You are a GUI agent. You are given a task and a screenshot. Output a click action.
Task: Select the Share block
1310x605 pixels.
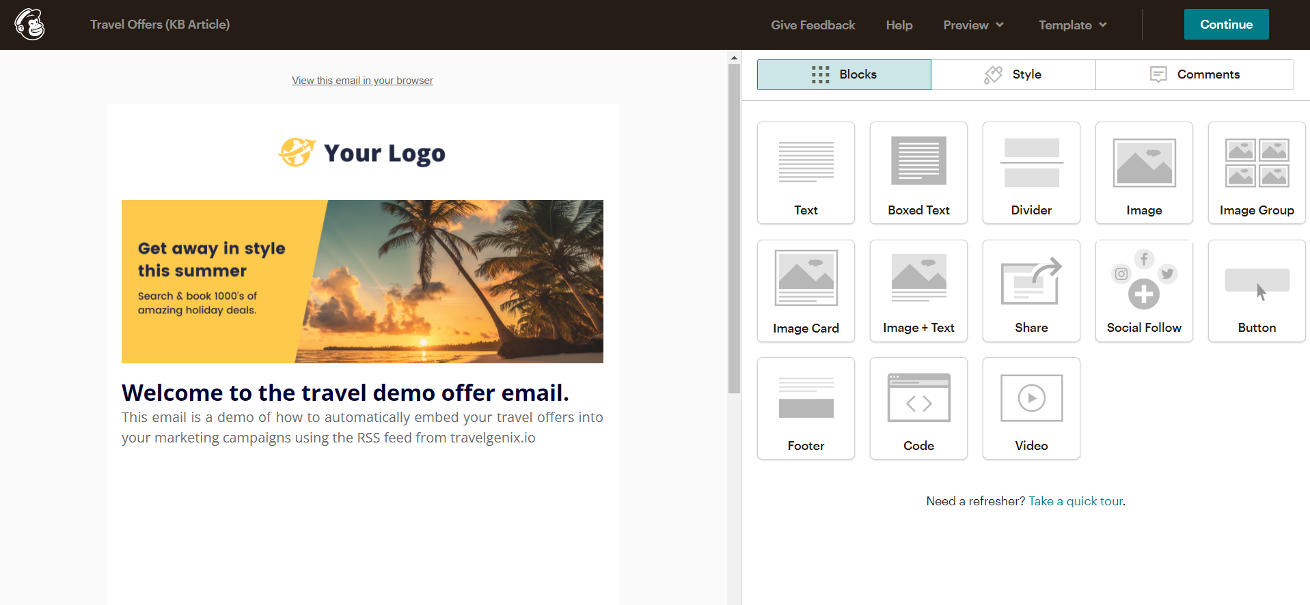point(1031,291)
